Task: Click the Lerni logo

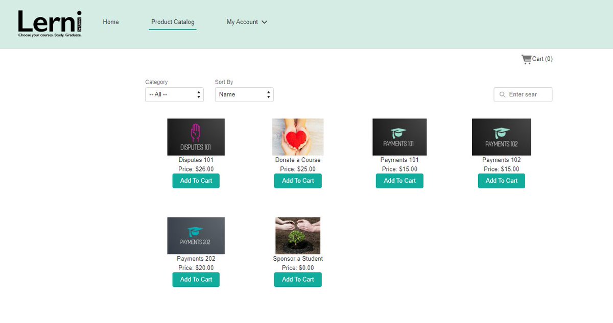Action: [x=49, y=23]
